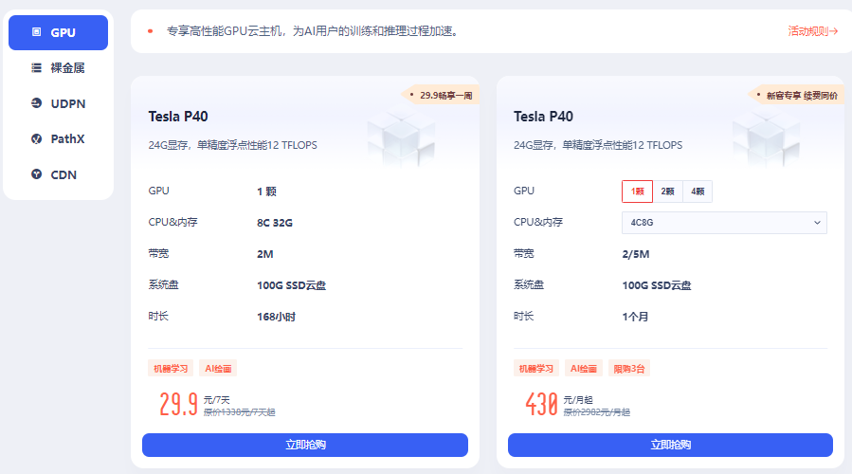Viewport: 852px width, 474px height.
Task: Switch to 裸金属 category
Action: click(x=58, y=68)
